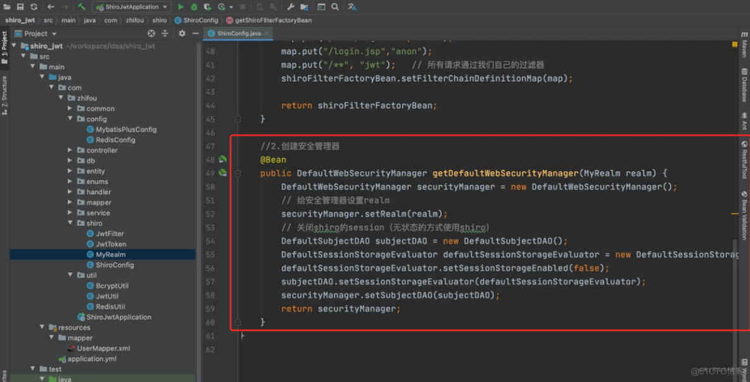Open Search Everywhere with the magnifier icon
750x382 pixels.
[x=334, y=6]
